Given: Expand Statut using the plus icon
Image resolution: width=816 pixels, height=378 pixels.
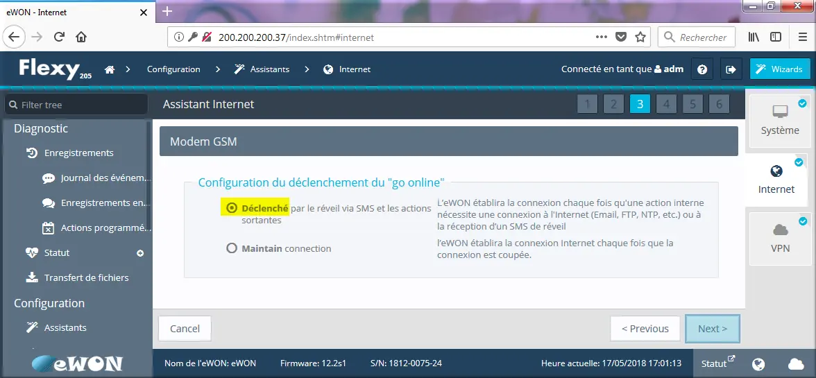Looking at the screenshot, I should [140, 253].
